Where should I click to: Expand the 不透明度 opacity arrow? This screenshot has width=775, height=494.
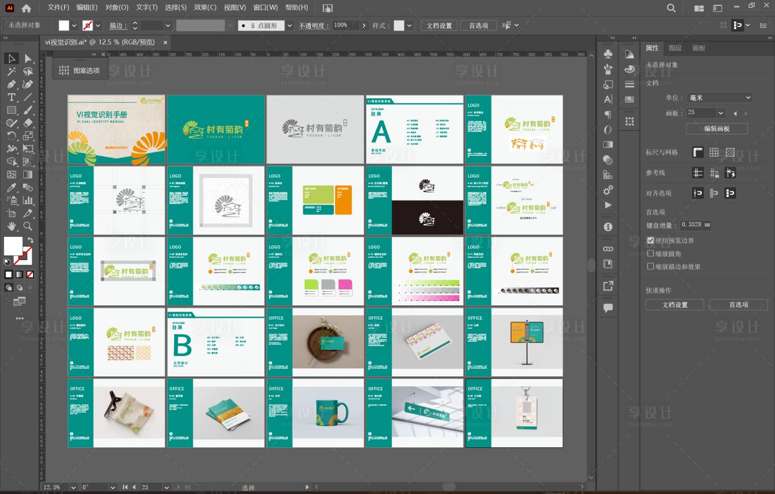tap(364, 25)
